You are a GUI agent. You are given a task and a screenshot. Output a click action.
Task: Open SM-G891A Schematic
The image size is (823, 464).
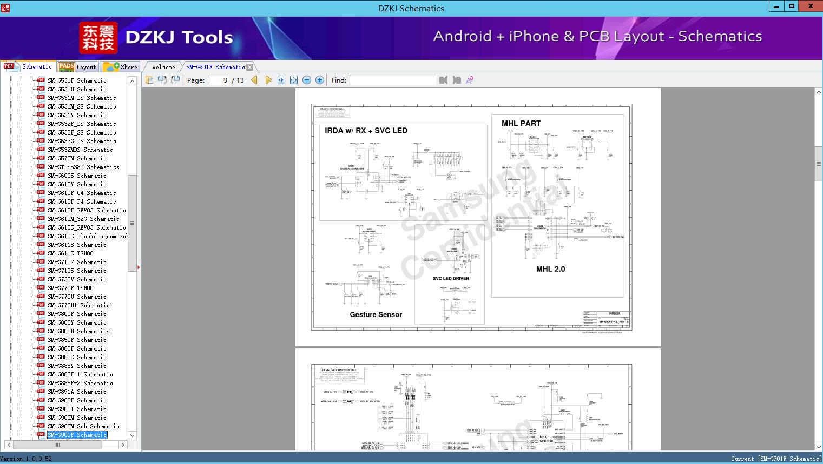[x=77, y=392]
